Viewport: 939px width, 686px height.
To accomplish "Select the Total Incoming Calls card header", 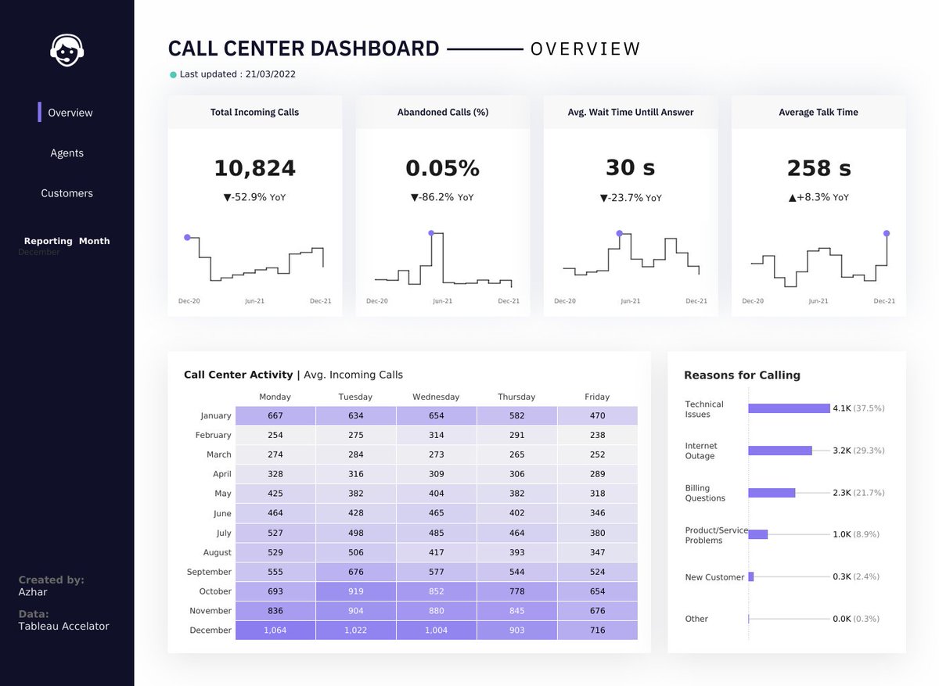I will (x=254, y=112).
